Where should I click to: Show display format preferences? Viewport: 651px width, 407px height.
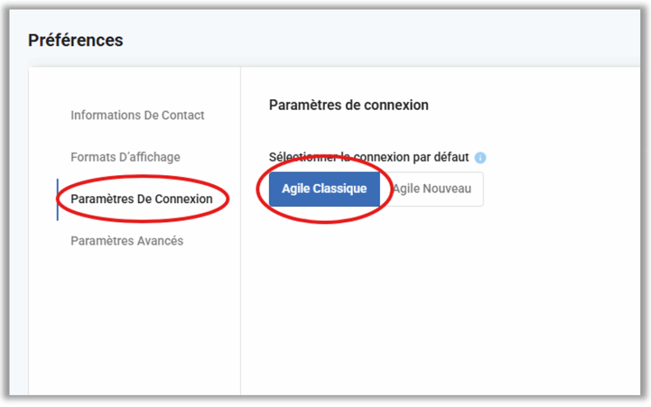[125, 157]
